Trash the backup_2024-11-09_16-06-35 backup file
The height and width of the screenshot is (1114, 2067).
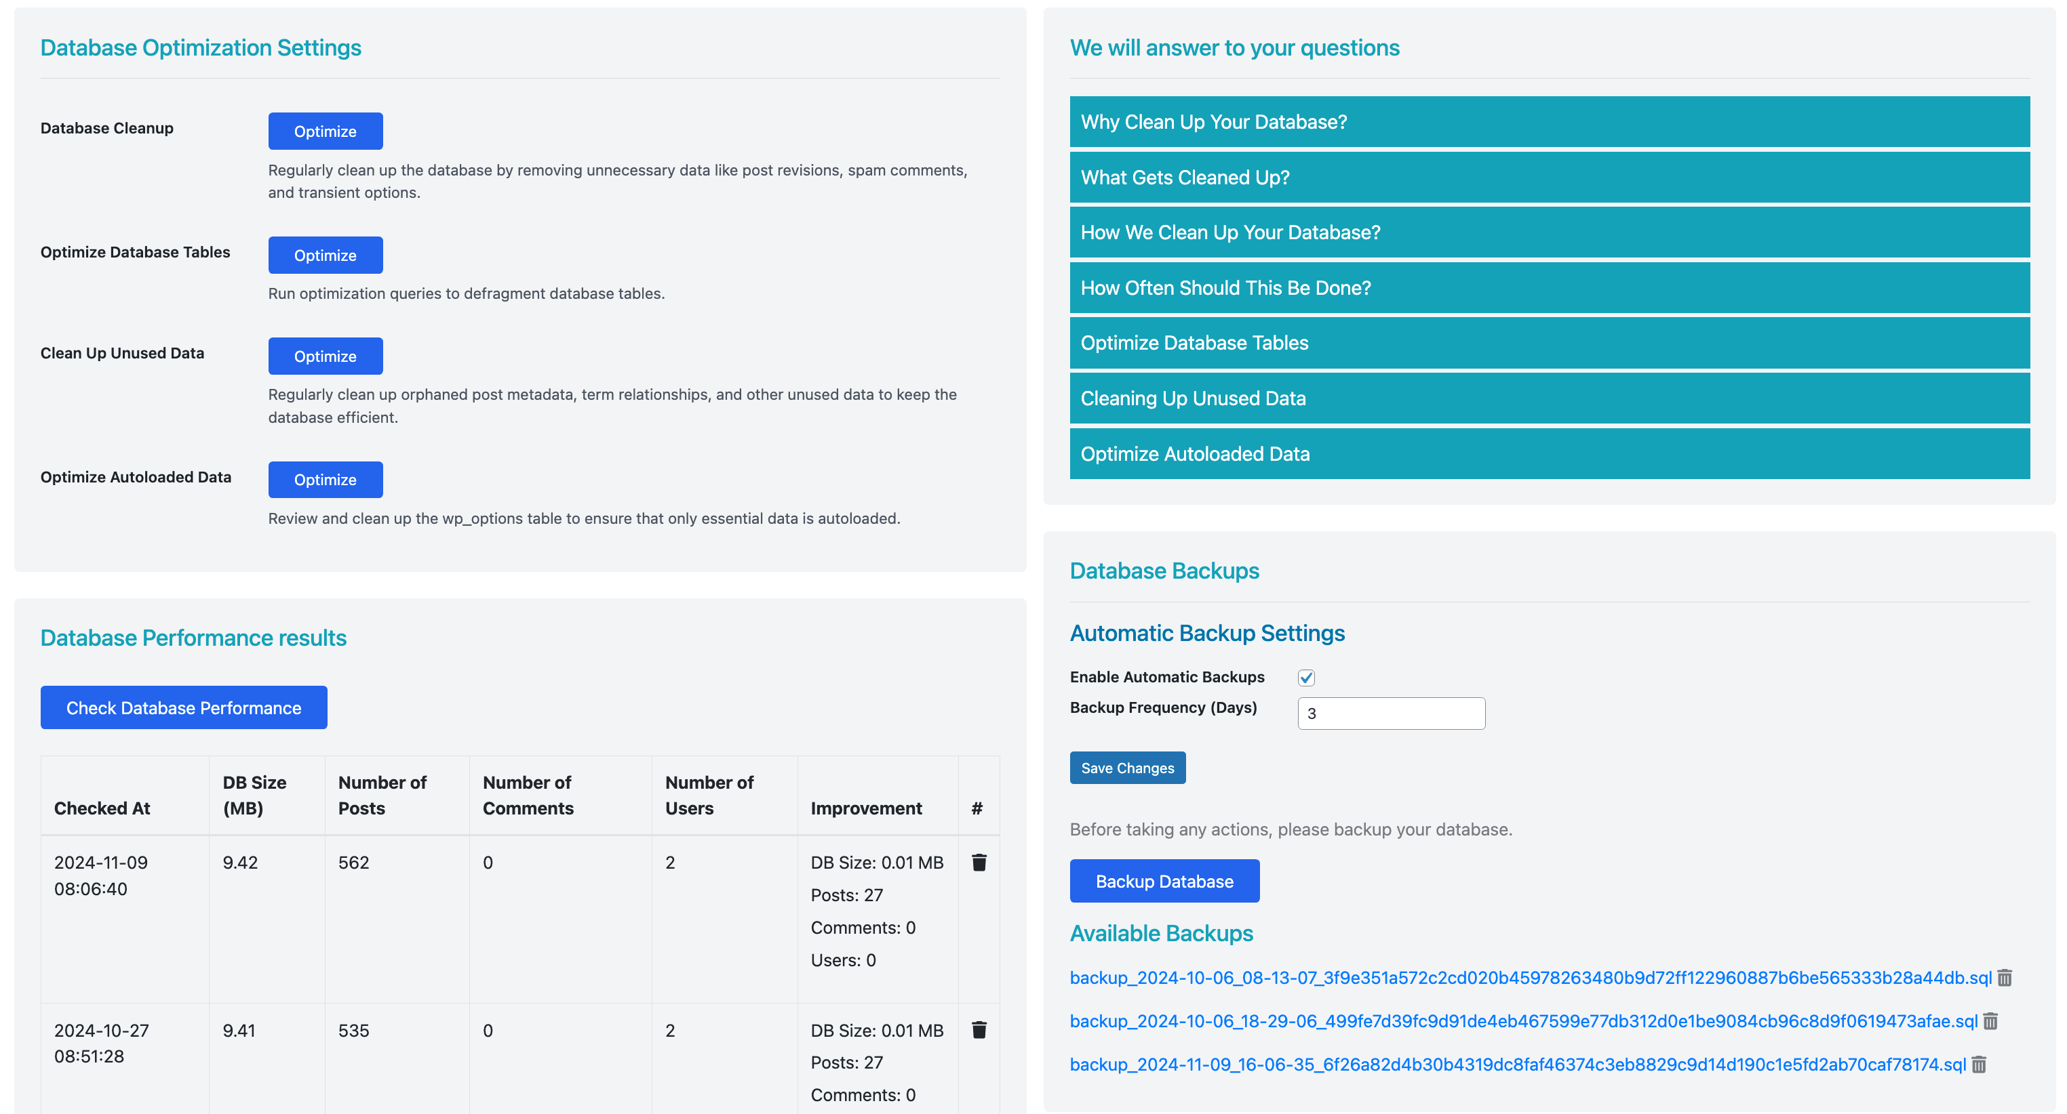click(1980, 1065)
